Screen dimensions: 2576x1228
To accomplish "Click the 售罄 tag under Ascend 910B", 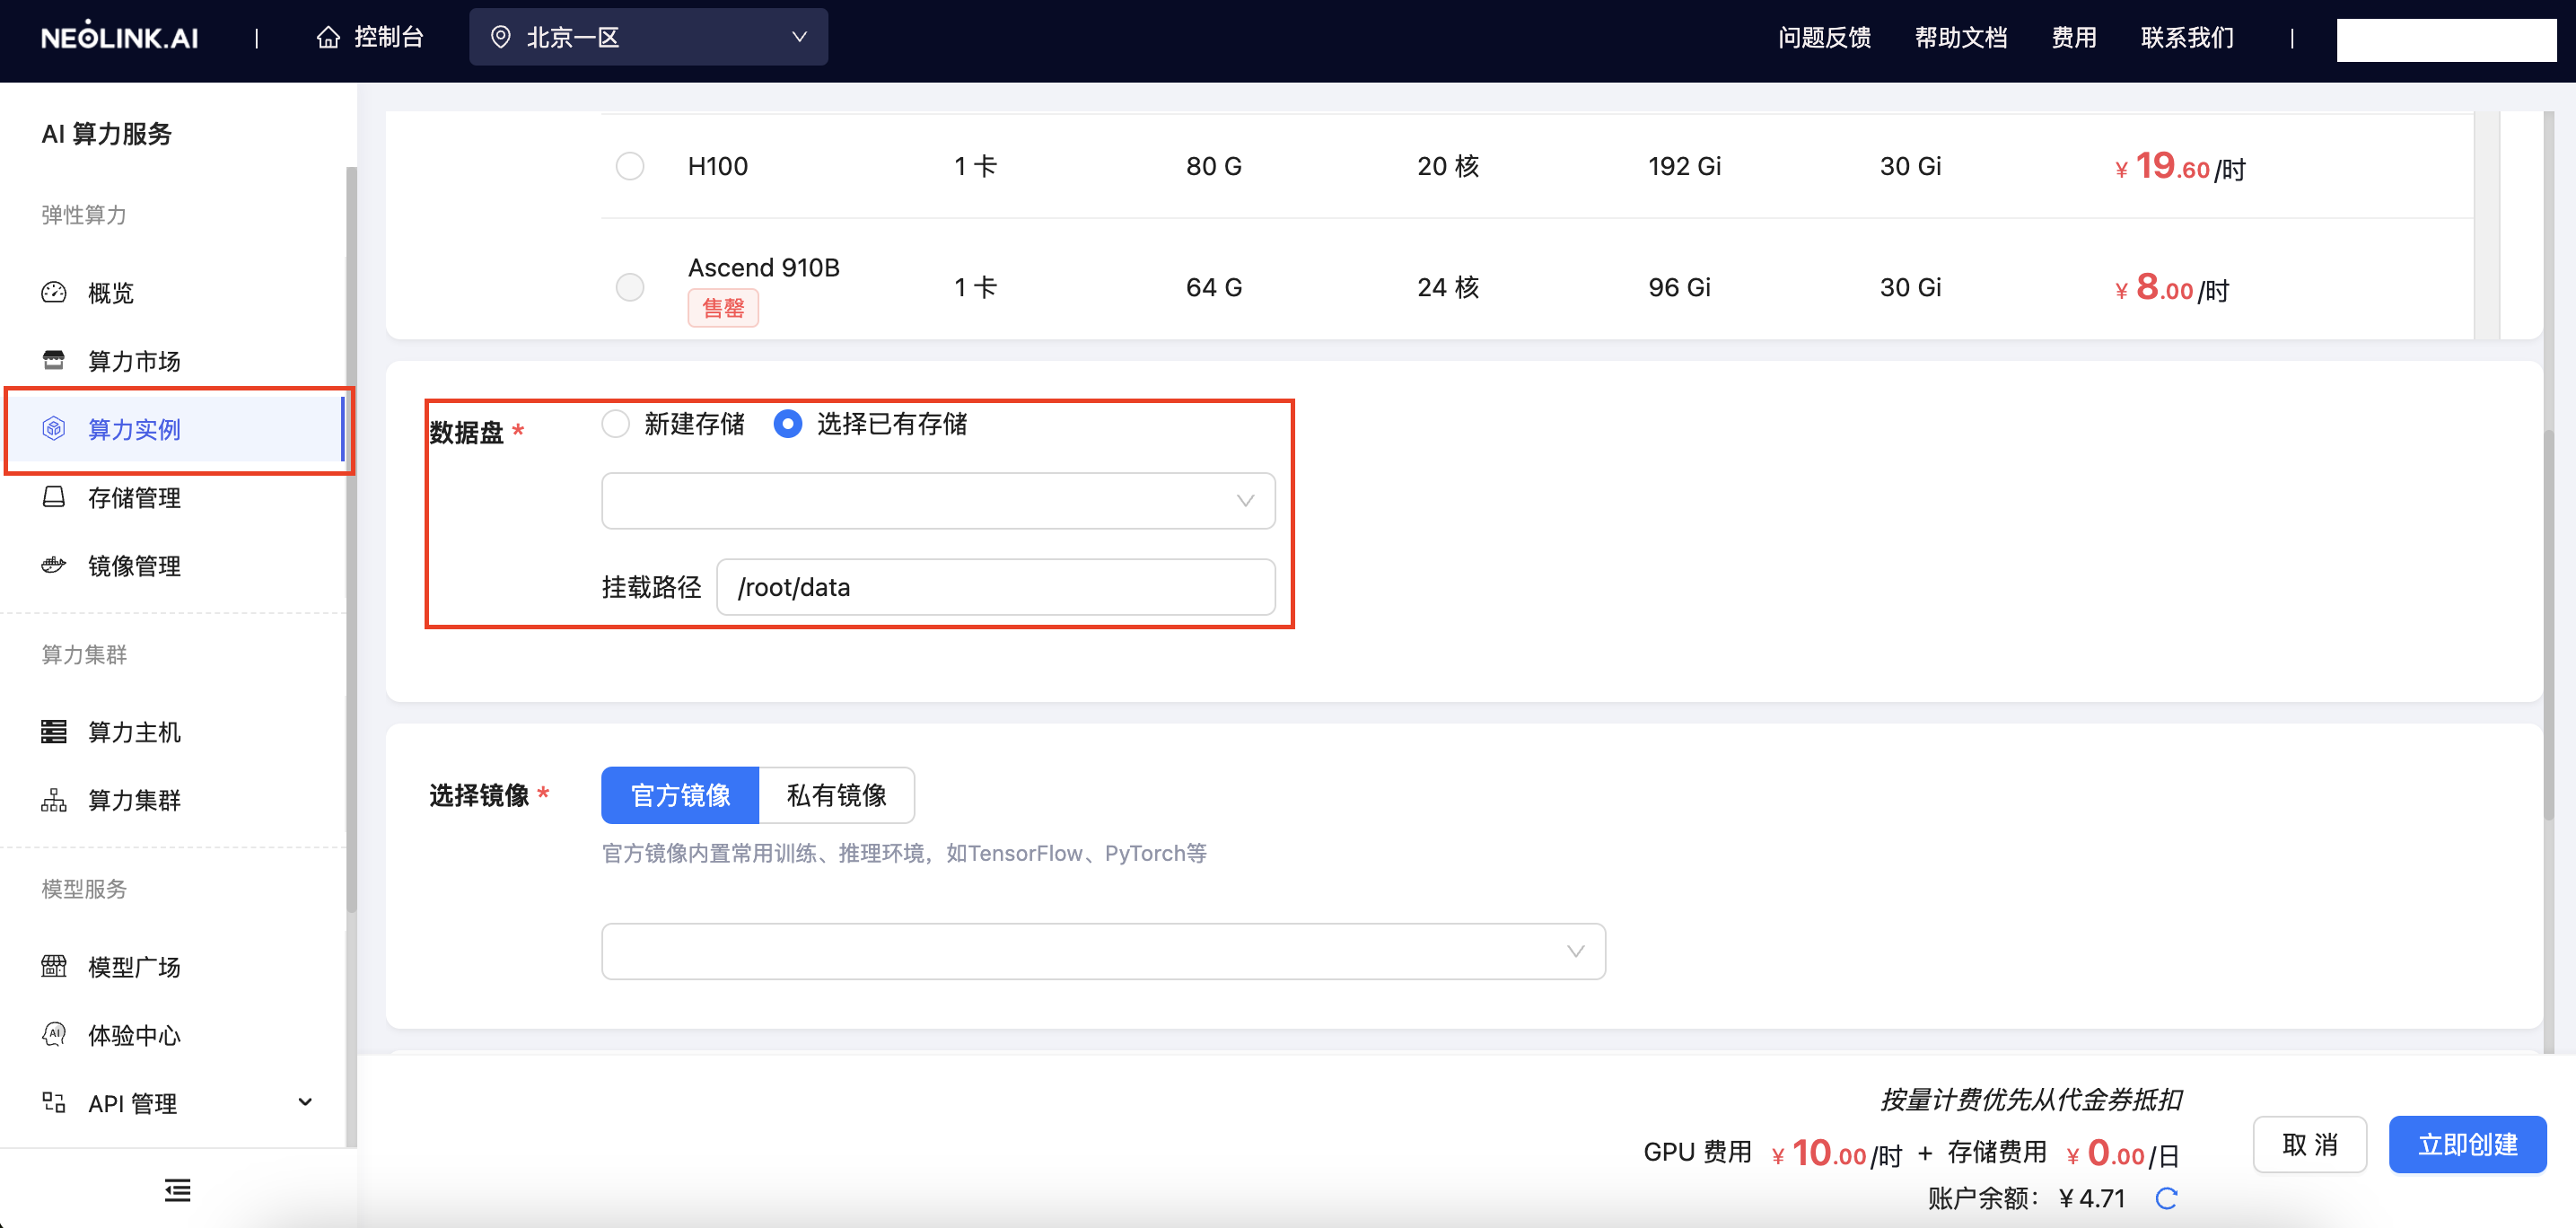I will tap(723, 307).
